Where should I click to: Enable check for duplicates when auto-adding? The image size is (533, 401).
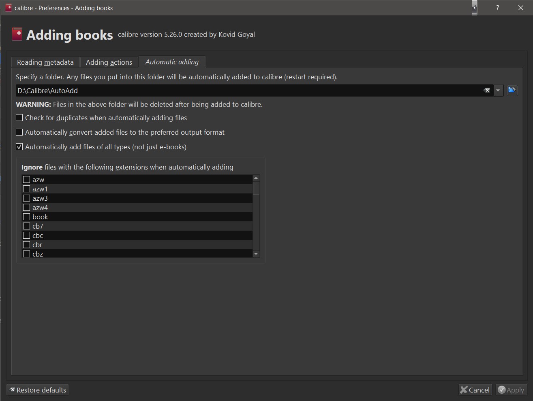coord(19,118)
